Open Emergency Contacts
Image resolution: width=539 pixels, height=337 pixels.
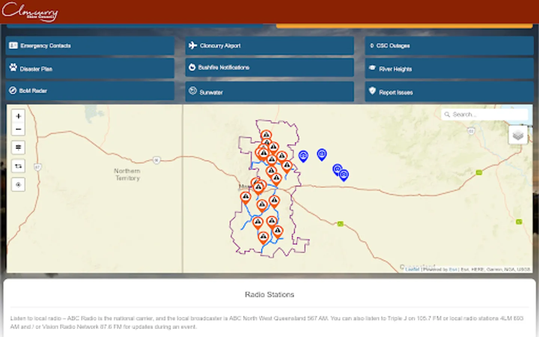[90, 46]
